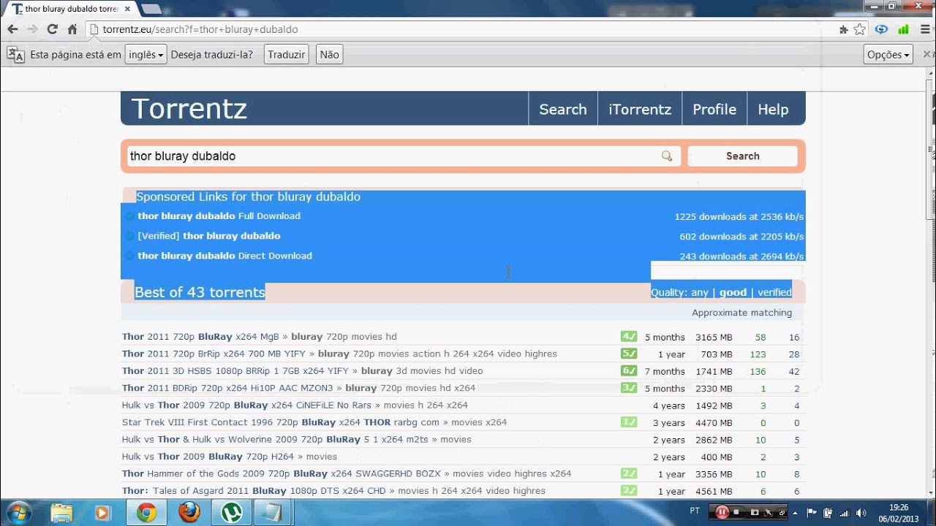Open the browser home page icon

pyautogui.click(x=72, y=29)
